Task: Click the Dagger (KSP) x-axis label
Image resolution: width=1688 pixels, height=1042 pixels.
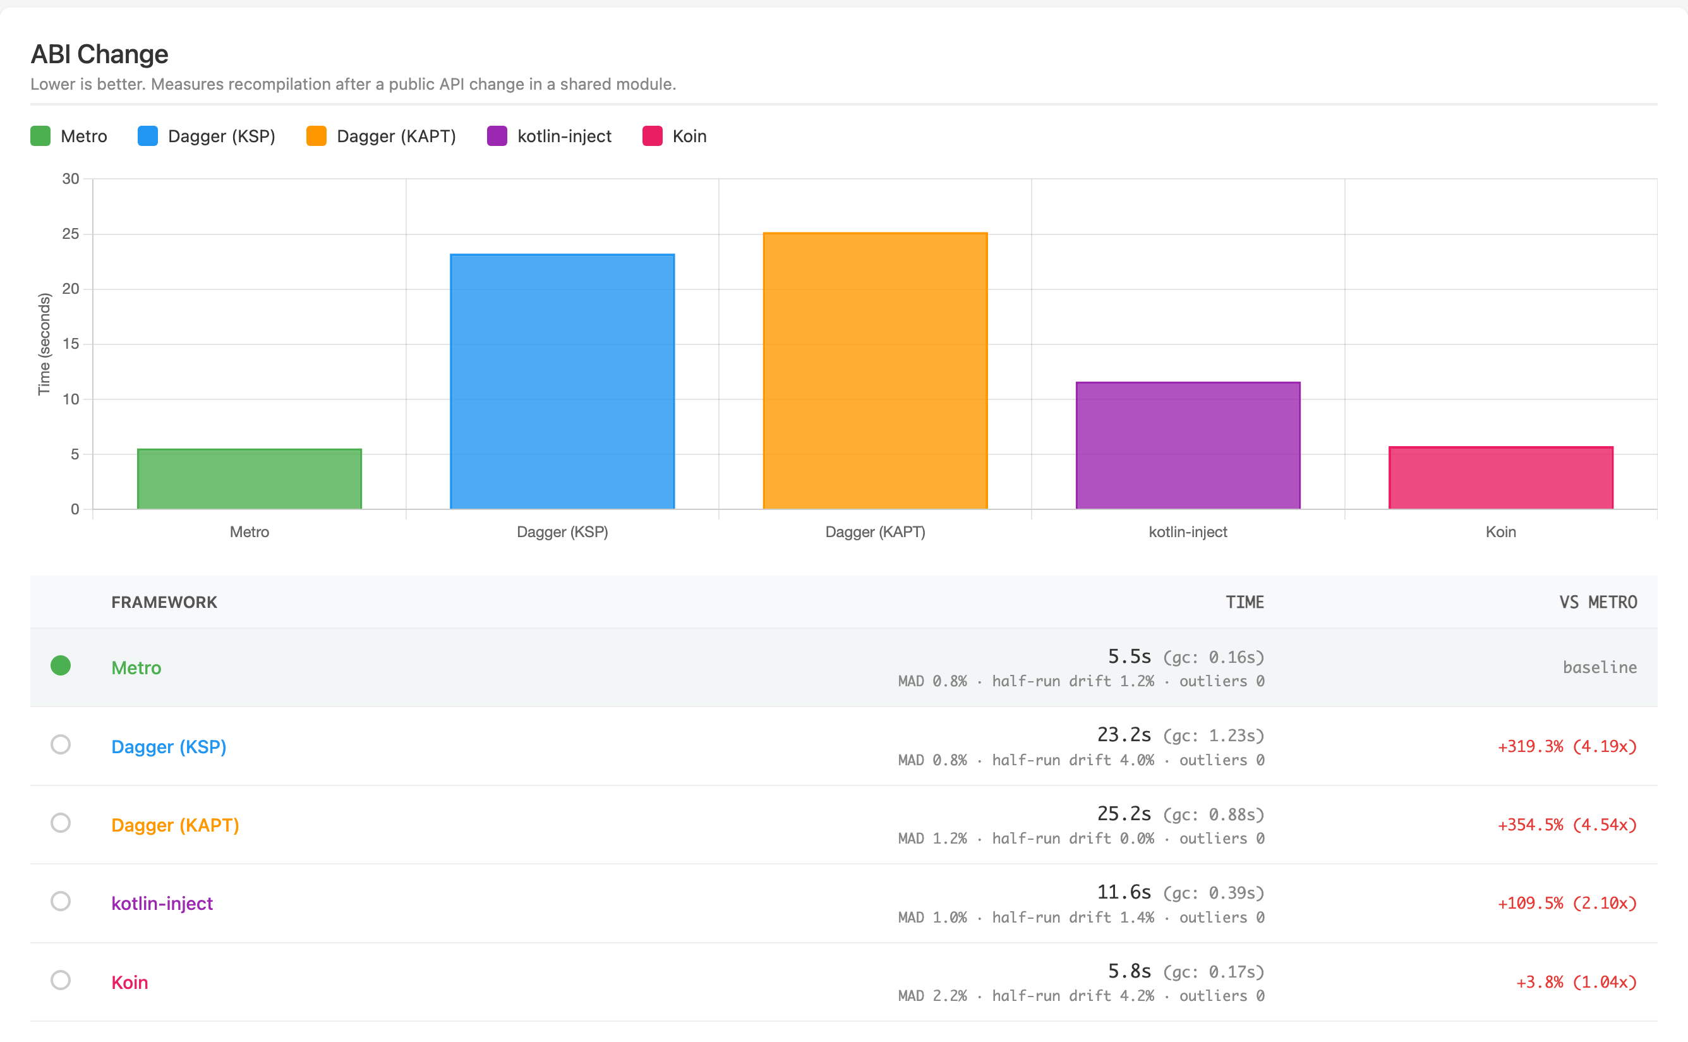Action: (562, 532)
